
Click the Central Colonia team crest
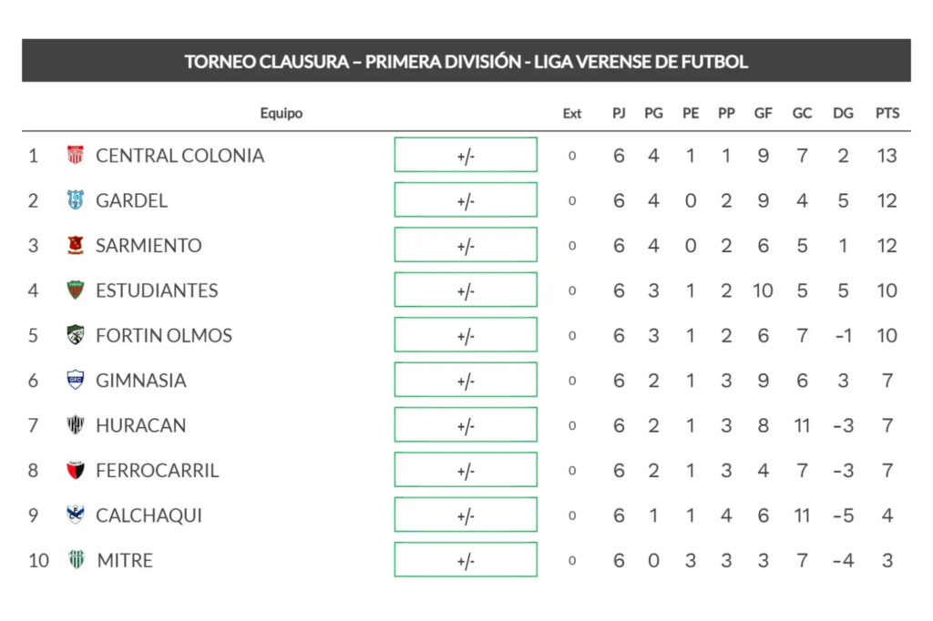76,155
